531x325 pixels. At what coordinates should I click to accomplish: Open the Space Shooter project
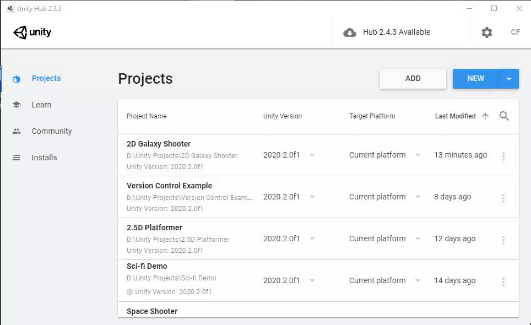151,311
